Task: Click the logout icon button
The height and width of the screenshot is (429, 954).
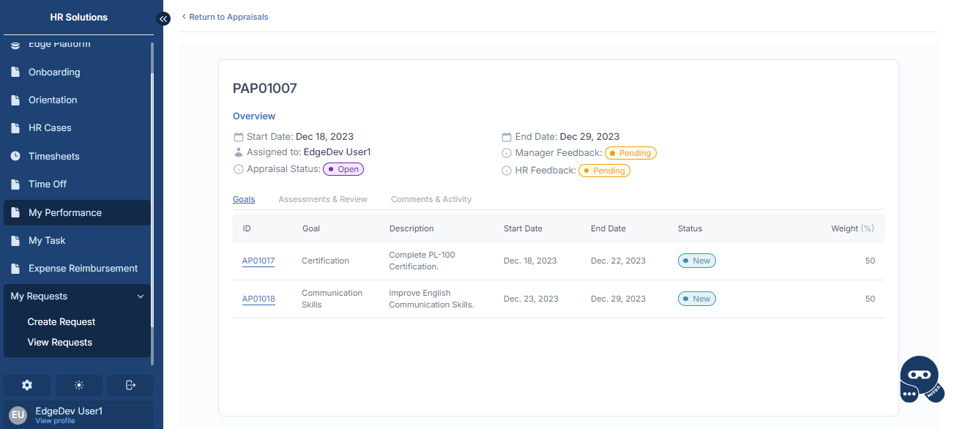Action: [x=130, y=385]
